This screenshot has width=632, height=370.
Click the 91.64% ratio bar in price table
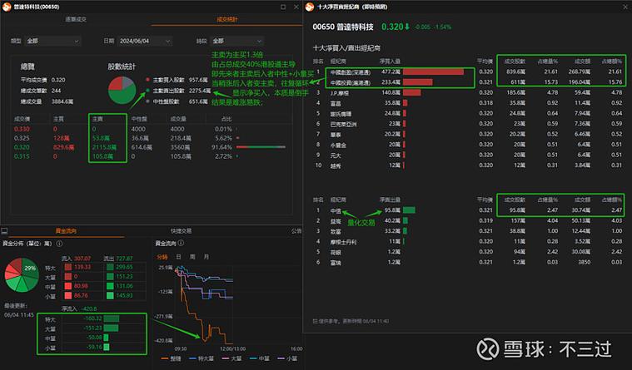pos(261,147)
